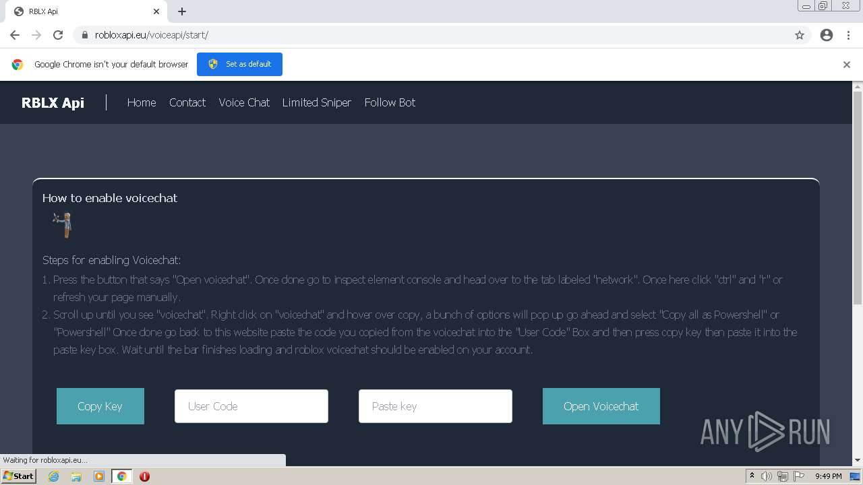Click the network tray icon
The height and width of the screenshot is (485, 863).
pos(783,476)
